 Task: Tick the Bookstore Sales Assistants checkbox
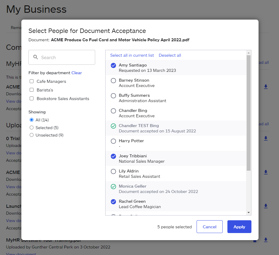tap(31, 98)
